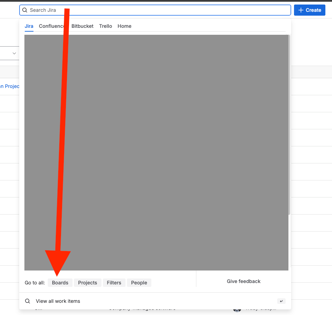
Task: Open People from the Go to all row
Action: click(x=139, y=283)
